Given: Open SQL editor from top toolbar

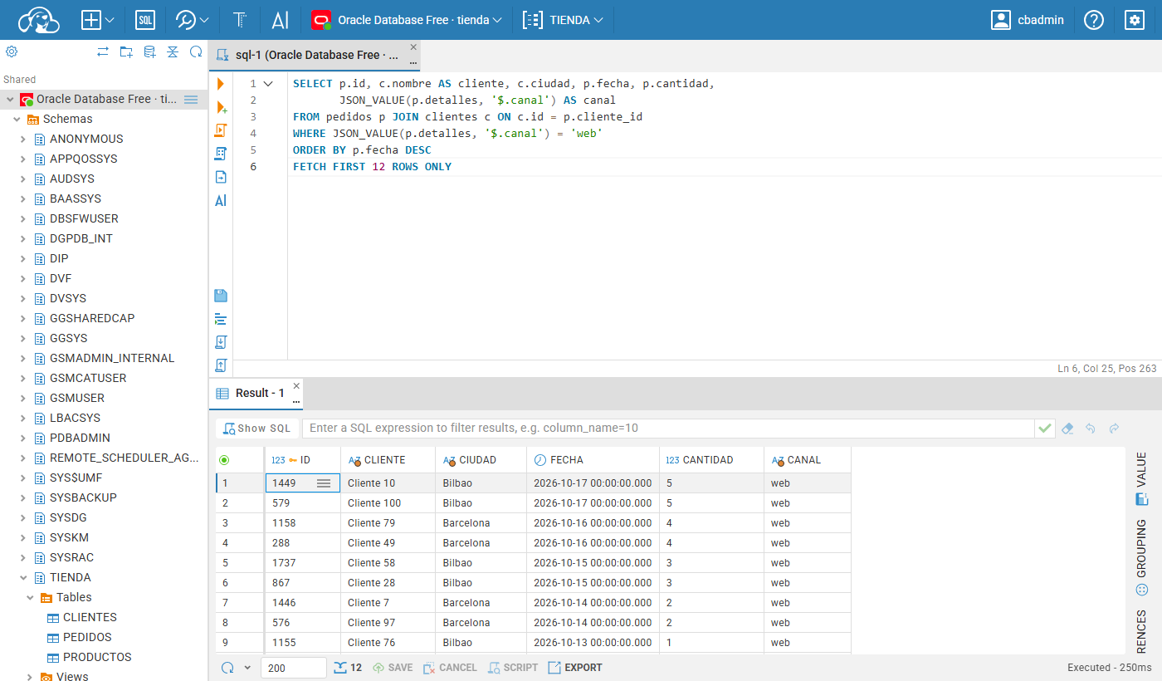Looking at the screenshot, I should 145,20.
